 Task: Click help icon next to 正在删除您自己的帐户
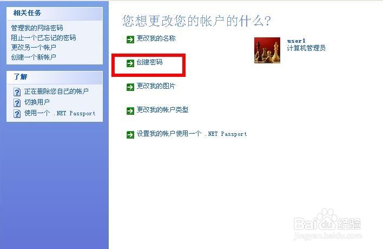pos(17,92)
